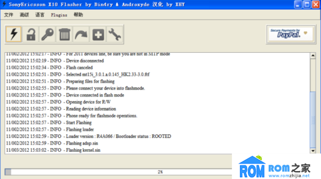This screenshot has height=179, width=321.
Task: Click the wrench tools icon
Action: [x=115, y=34]
